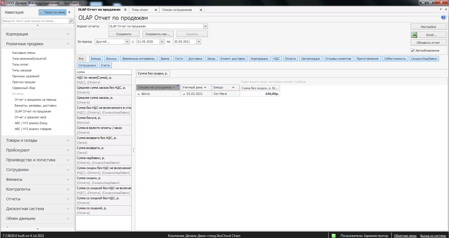The image size is (449, 238).
Task: Click the pin icon in Навигация panel
Action: coord(69,12)
